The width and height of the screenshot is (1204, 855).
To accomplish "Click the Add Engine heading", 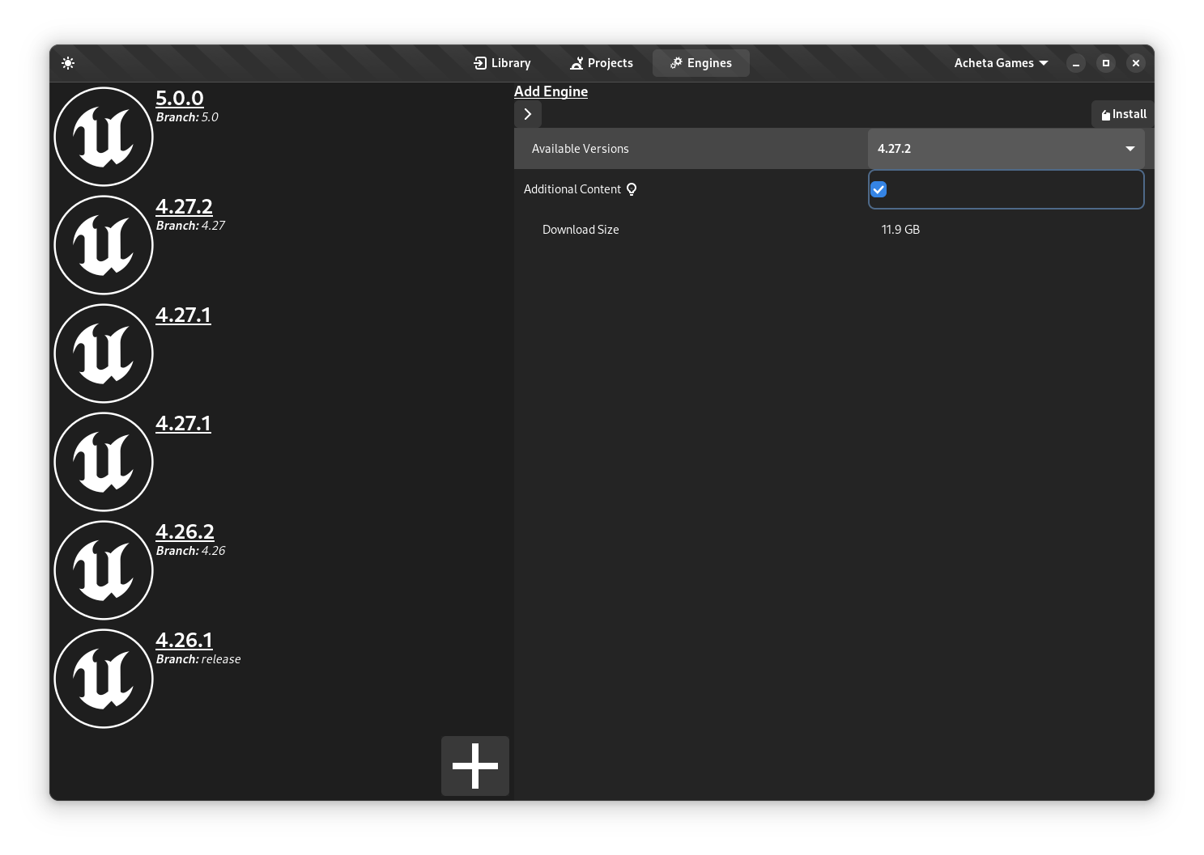I will click(x=551, y=91).
